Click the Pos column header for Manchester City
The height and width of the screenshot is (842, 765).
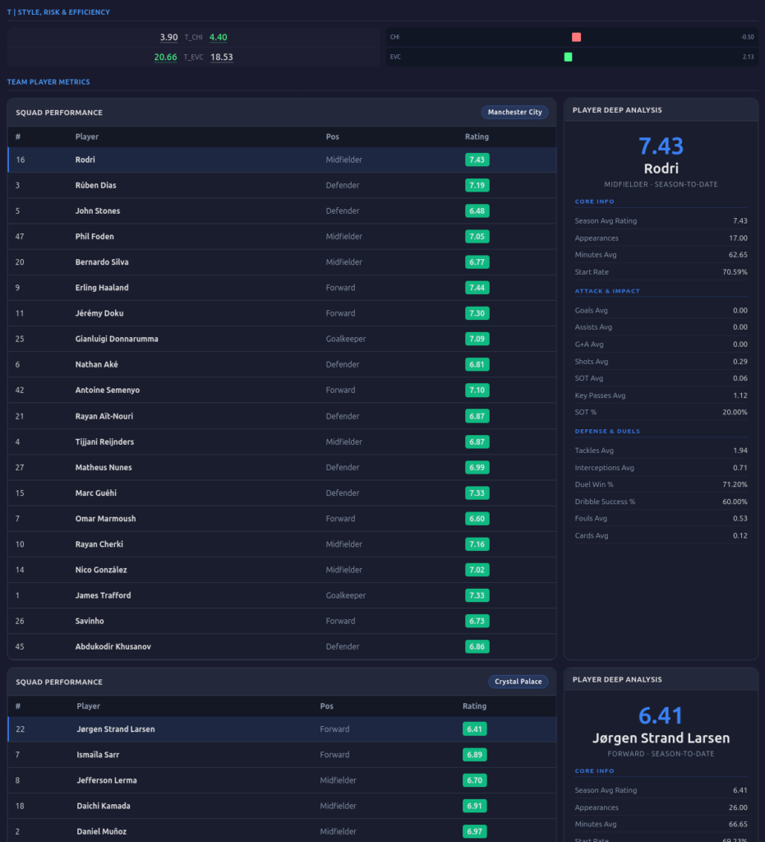pyautogui.click(x=332, y=136)
